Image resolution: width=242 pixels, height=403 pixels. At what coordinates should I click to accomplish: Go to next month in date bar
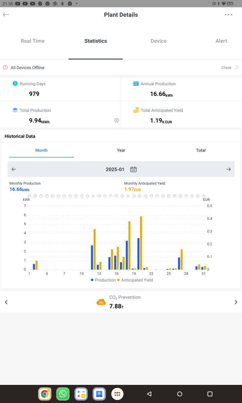(229, 169)
